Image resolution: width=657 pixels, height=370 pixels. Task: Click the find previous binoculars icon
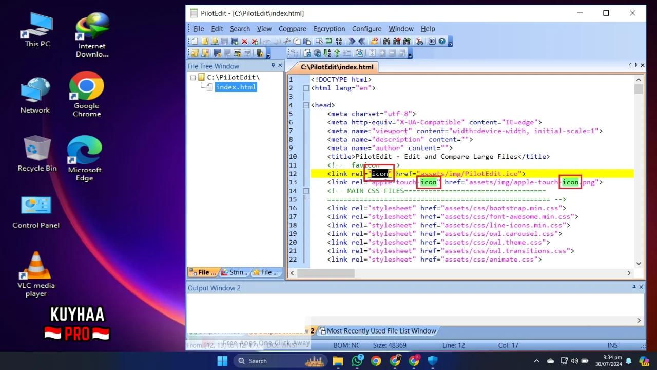point(397,41)
